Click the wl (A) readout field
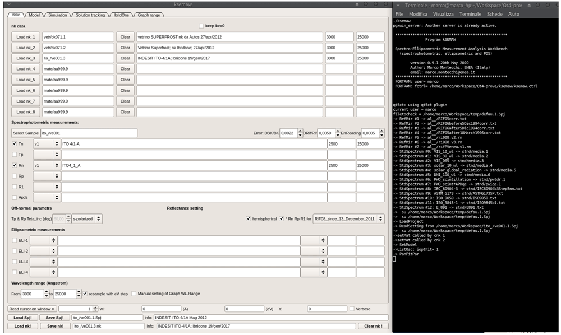Screen dimensions: 561x335 (162, 309)
